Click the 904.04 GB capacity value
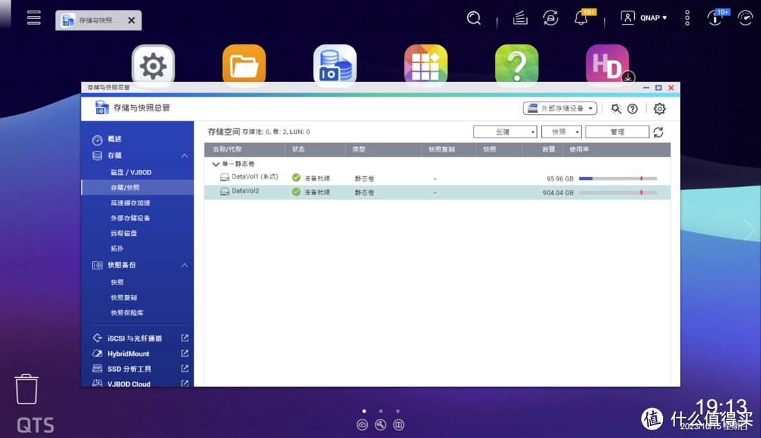This screenshot has width=761, height=438. pos(557,193)
